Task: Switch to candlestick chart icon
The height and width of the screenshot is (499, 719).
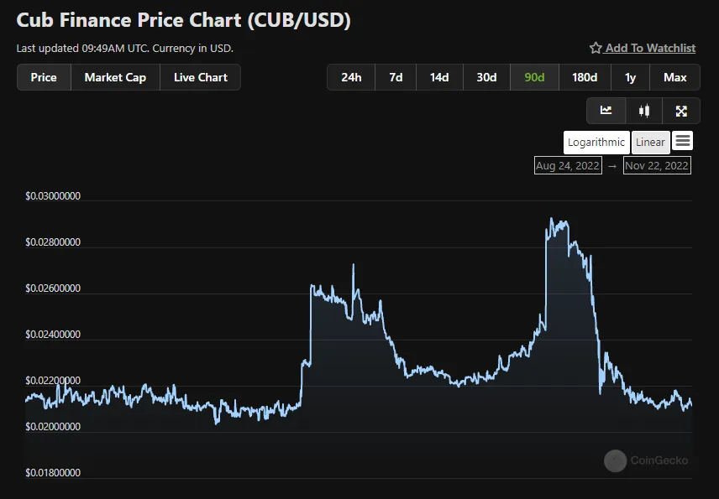Action: pyautogui.click(x=643, y=111)
